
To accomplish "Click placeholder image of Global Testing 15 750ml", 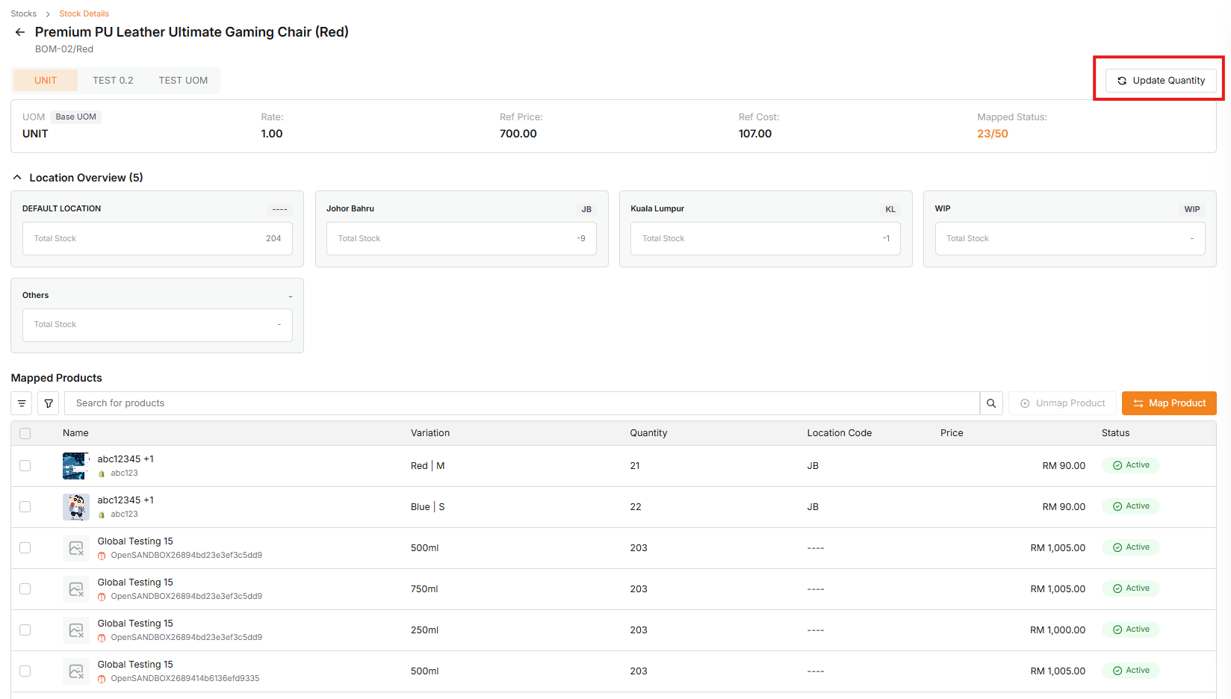I will pyautogui.click(x=76, y=589).
